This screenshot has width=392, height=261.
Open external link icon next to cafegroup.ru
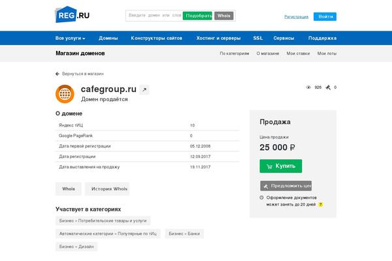pos(144,90)
